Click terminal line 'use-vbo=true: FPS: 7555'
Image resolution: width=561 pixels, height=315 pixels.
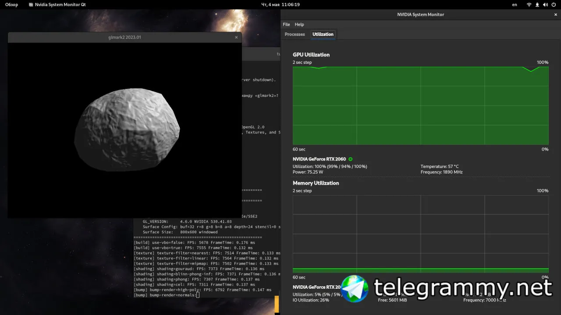193,248
